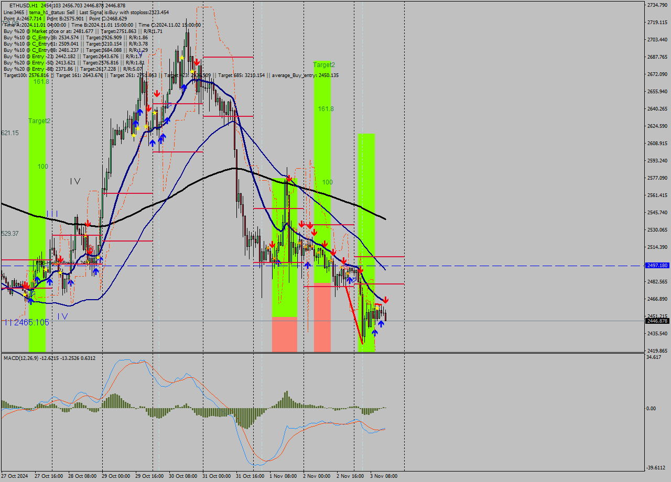Image resolution: width=671 pixels, height=482 pixels.
Task: Click the Buy %20 Entry -88 line
Action: tap(72, 69)
